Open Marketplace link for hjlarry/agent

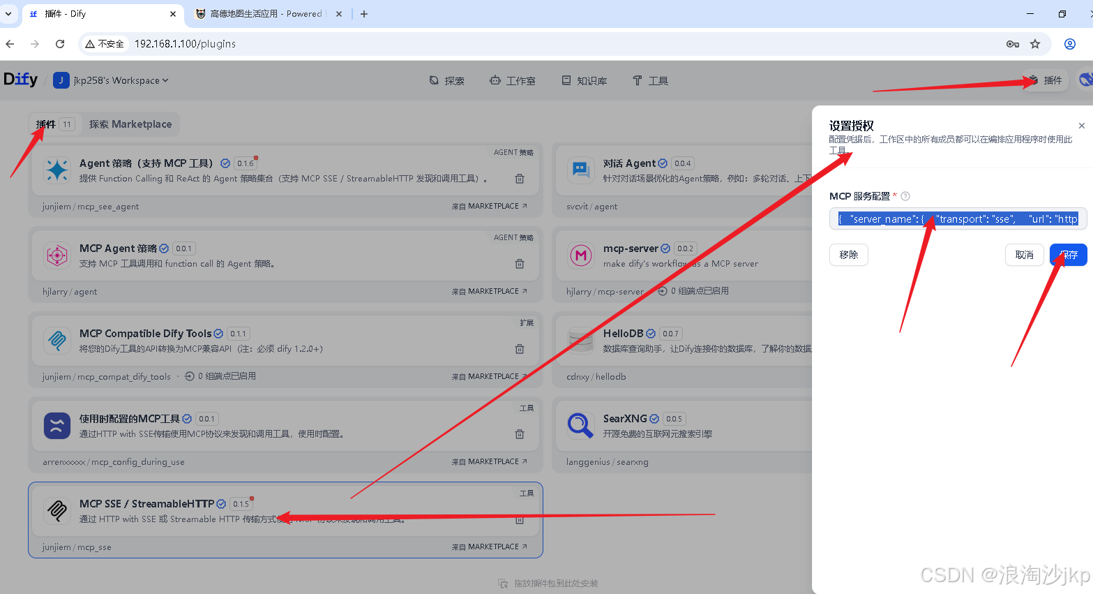(x=490, y=292)
